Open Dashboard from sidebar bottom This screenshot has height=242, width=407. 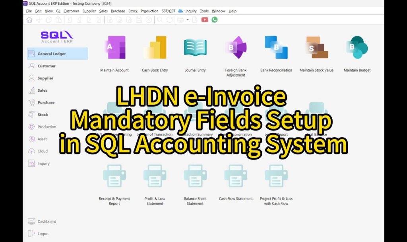tap(42, 221)
